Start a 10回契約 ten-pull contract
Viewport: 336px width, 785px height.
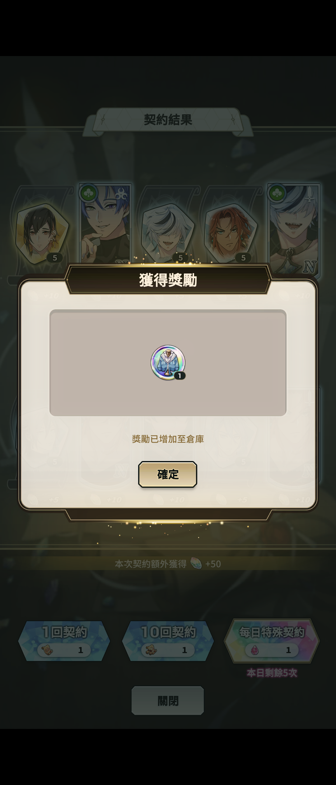pyautogui.click(x=168, y=641)
